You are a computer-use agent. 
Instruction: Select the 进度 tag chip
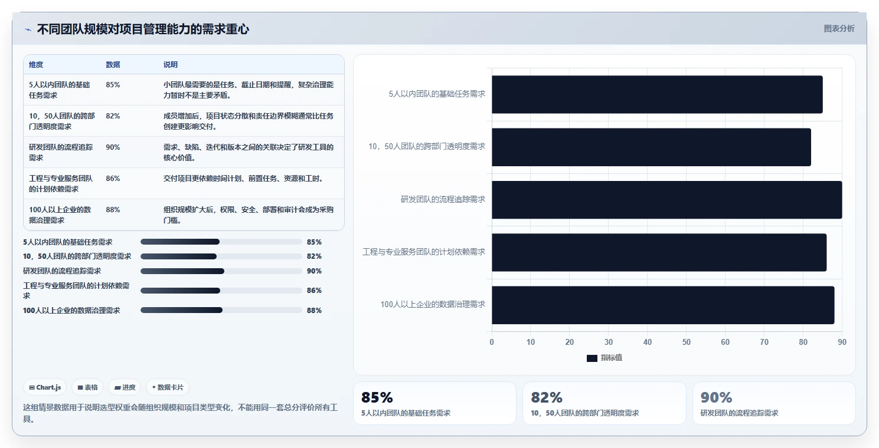point(125,387)
